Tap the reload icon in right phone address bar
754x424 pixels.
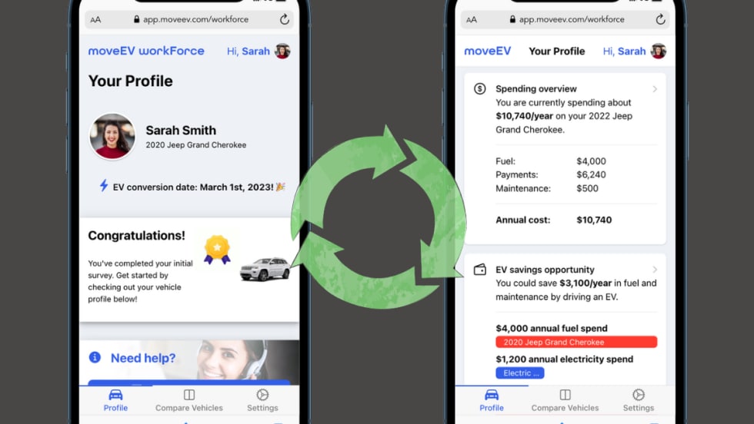660,20
